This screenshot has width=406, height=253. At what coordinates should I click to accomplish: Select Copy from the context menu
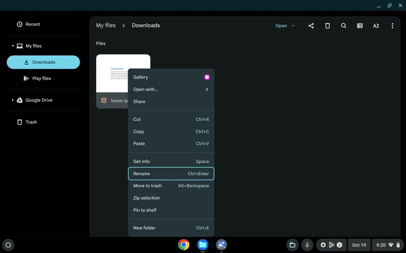tap(171, 132)
